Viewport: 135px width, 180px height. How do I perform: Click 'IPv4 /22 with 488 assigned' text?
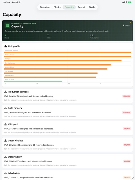point(29,145)
